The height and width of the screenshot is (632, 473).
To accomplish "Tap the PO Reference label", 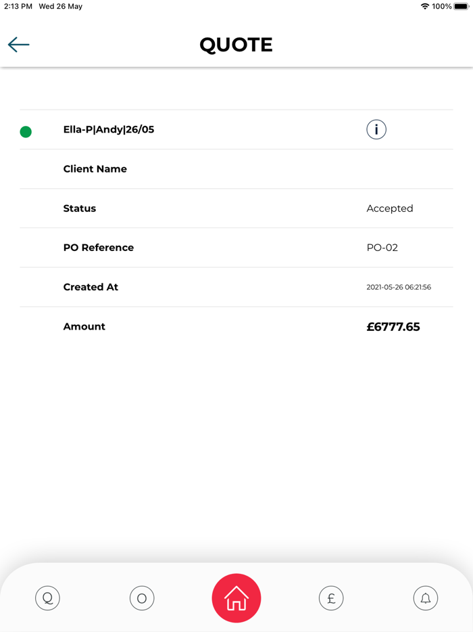I will click(99, 248).
